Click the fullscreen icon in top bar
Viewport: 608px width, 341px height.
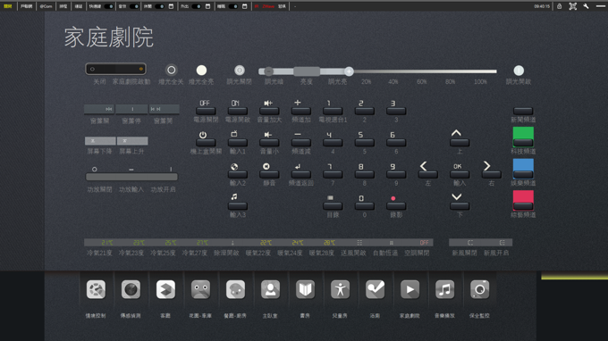point(573,6)
